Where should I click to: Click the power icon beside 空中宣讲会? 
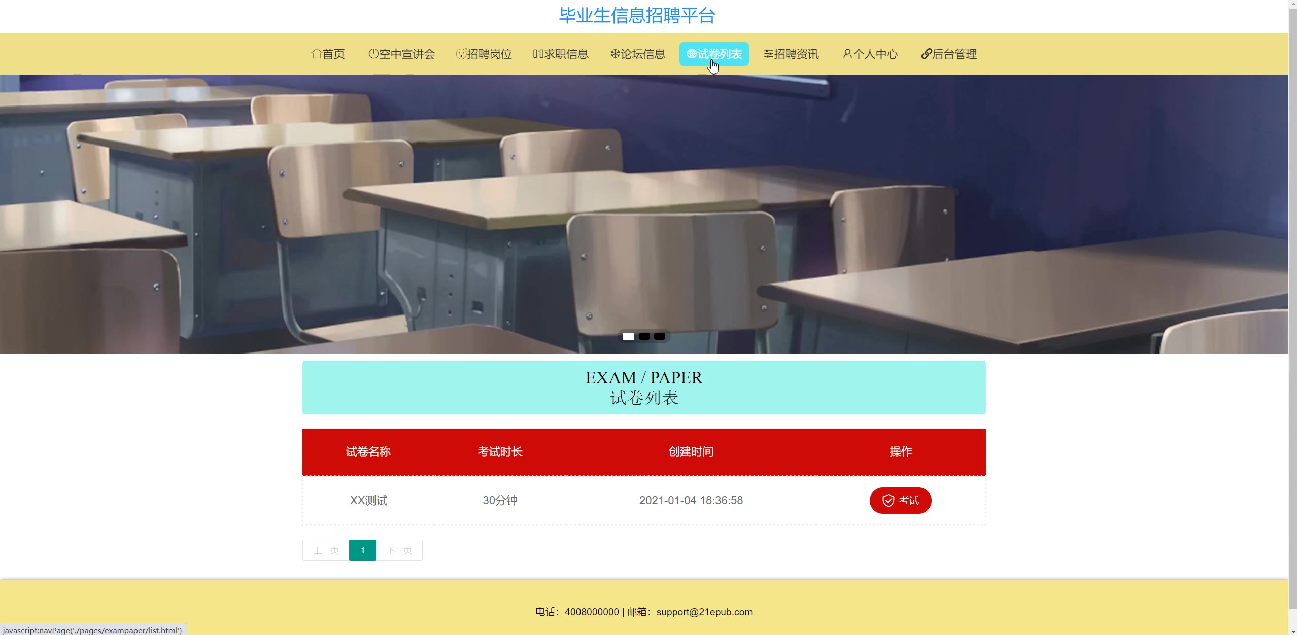point(373,54)
